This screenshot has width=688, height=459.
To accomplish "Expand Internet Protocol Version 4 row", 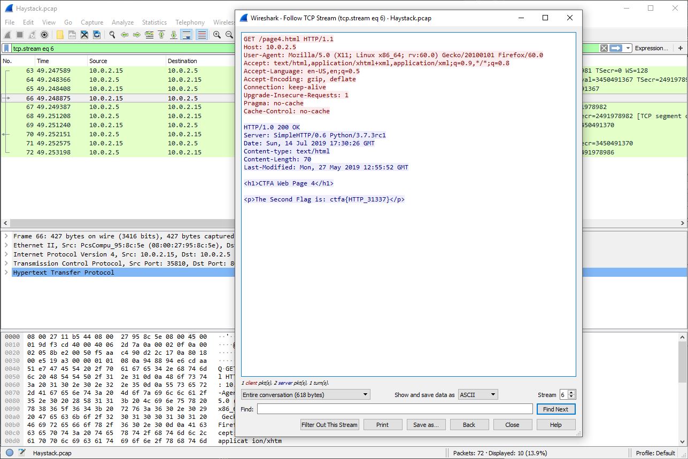I will point(6,254).
